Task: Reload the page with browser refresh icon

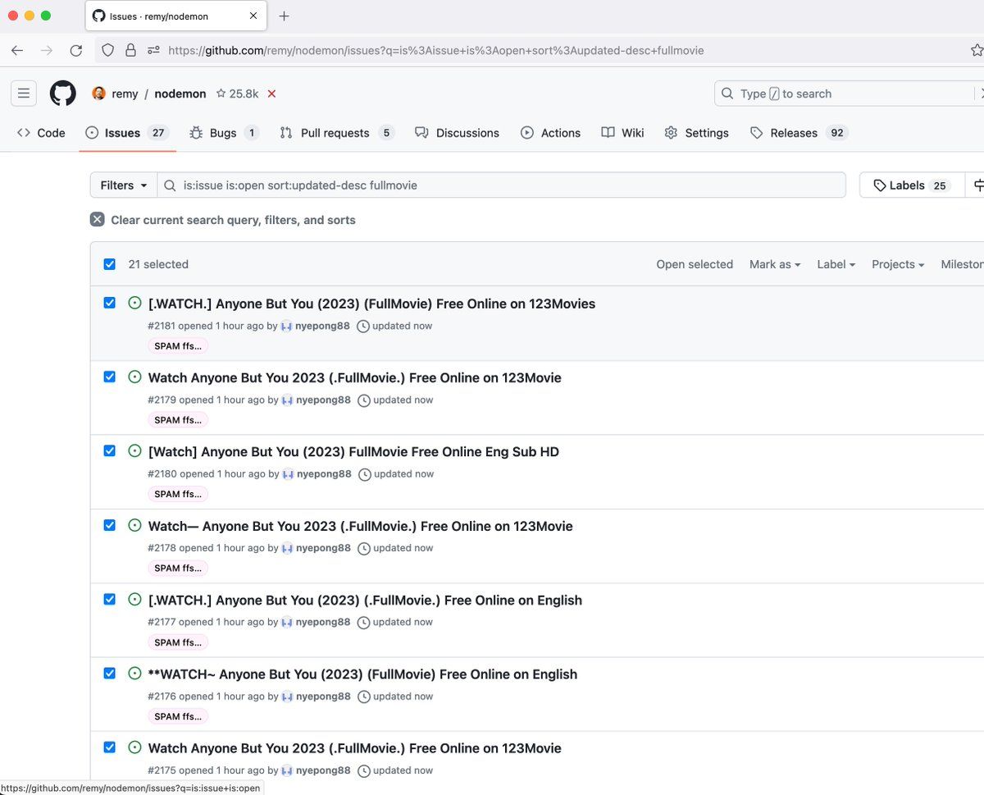Action: [x=76, y=51]
